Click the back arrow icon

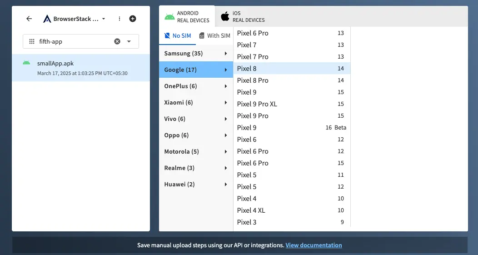[x=29, y=19]
